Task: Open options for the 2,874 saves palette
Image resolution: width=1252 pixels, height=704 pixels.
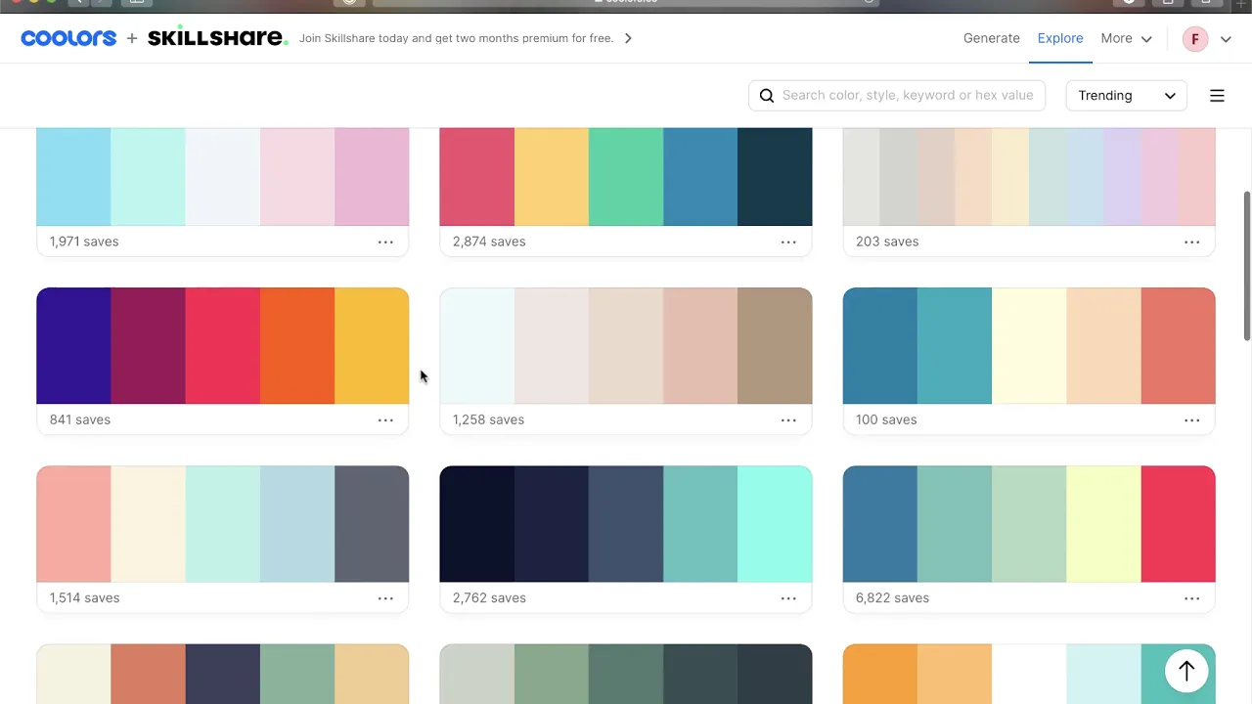Action: tap(788, 242)
